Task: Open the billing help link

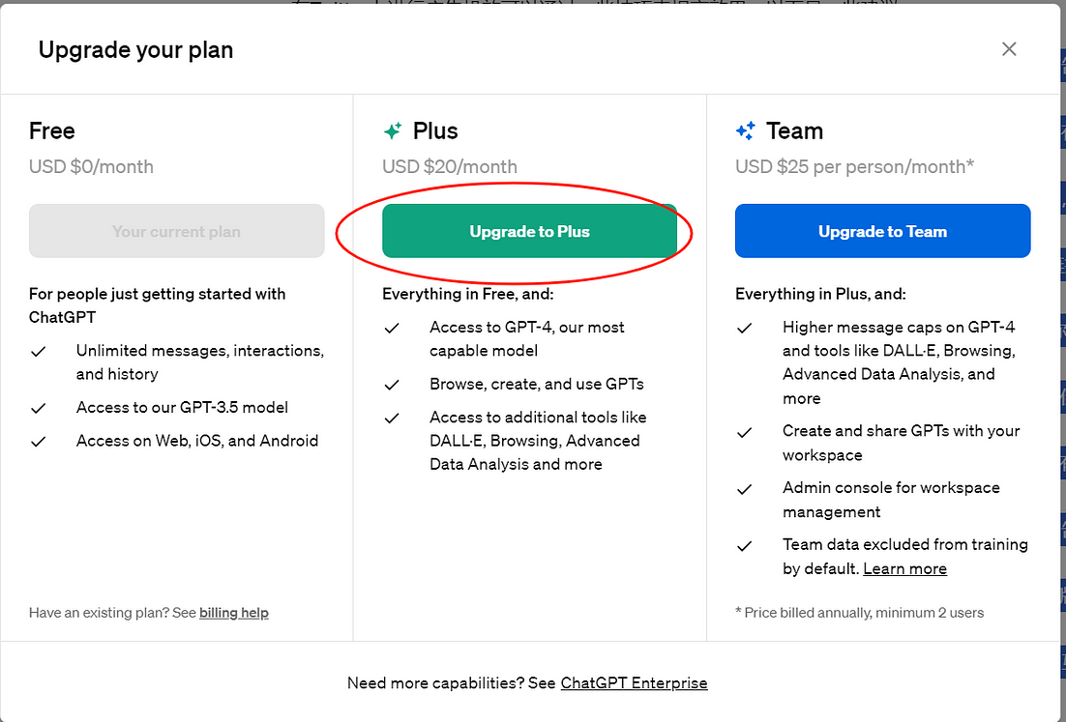Action: click(x=234, y=613)
